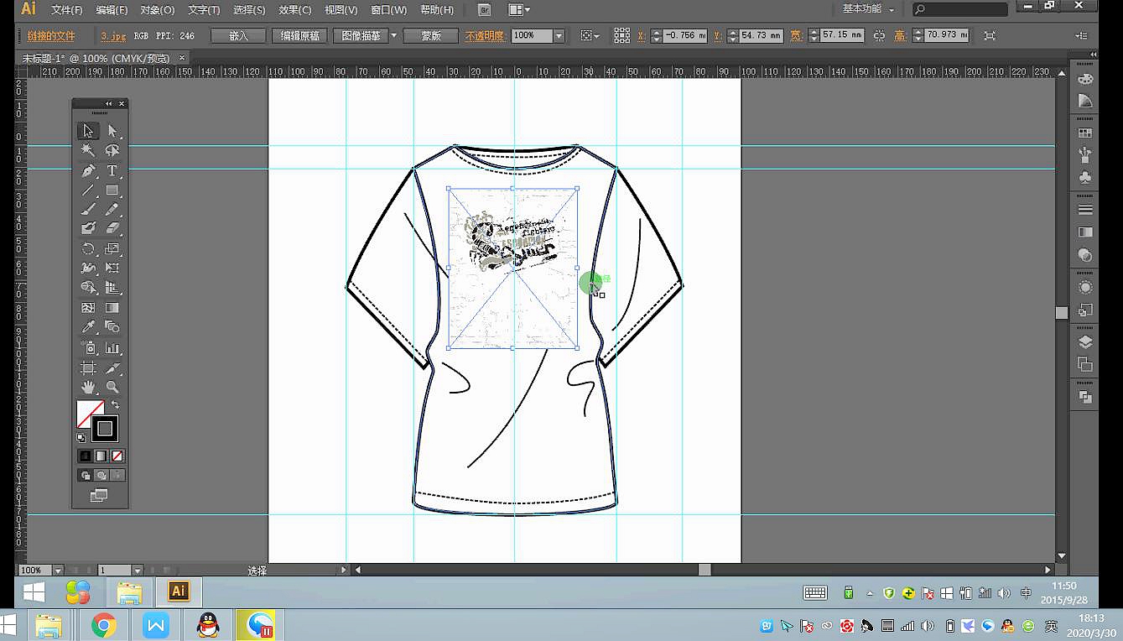Select the Type tool

pyautogui.click(x=112, y=170)
